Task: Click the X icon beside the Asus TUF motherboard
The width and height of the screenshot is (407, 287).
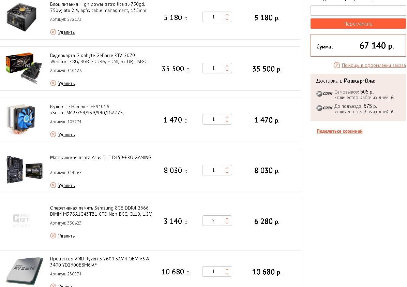Action: (x=53, y=185)
